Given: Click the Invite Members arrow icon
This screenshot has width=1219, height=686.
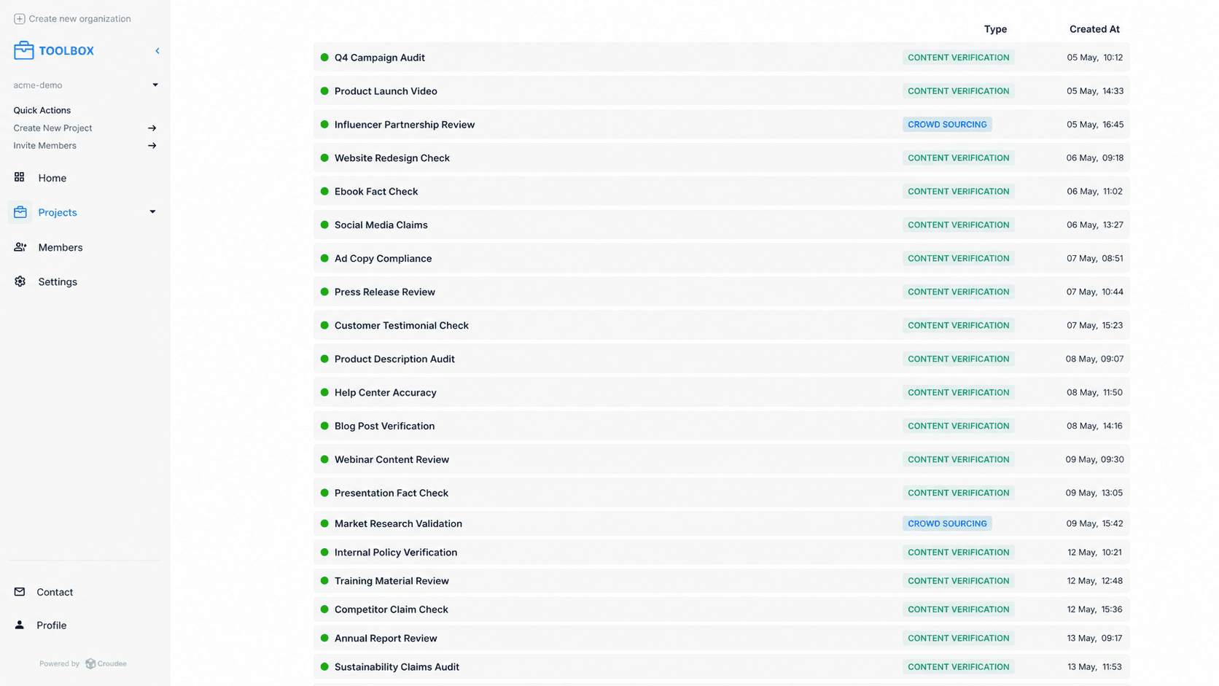Looking at the screenshot, I should pyautogui.click(x=152, y=146).
